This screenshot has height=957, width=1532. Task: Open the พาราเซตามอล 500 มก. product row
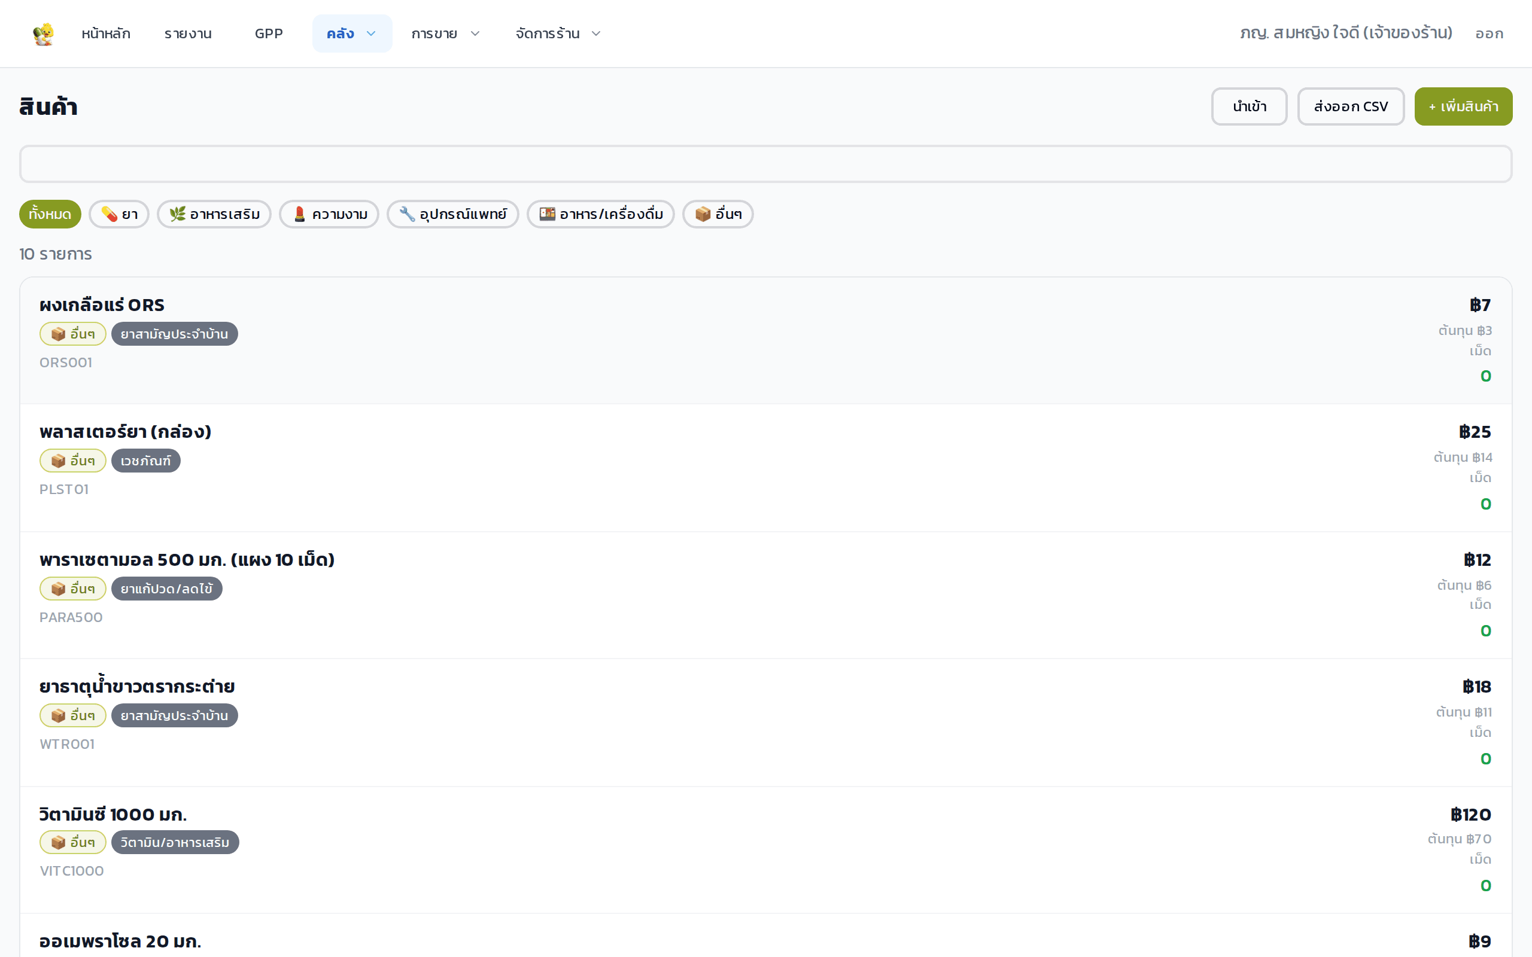(x=765, y=596)
